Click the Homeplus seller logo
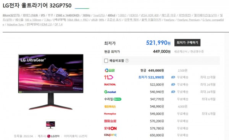Screen dimensions: 229x140 click(x=110, y=114)
